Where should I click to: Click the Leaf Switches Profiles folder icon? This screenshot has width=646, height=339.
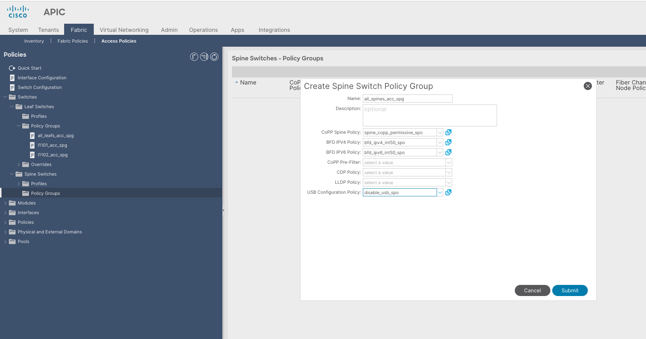[x=26, y=116]
